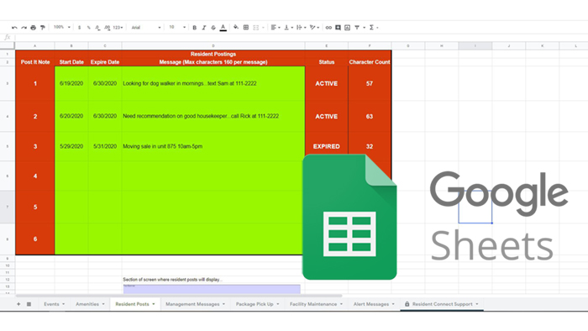
Task: Click the horizontal scrollbar
Action: (x=178, y=296)
